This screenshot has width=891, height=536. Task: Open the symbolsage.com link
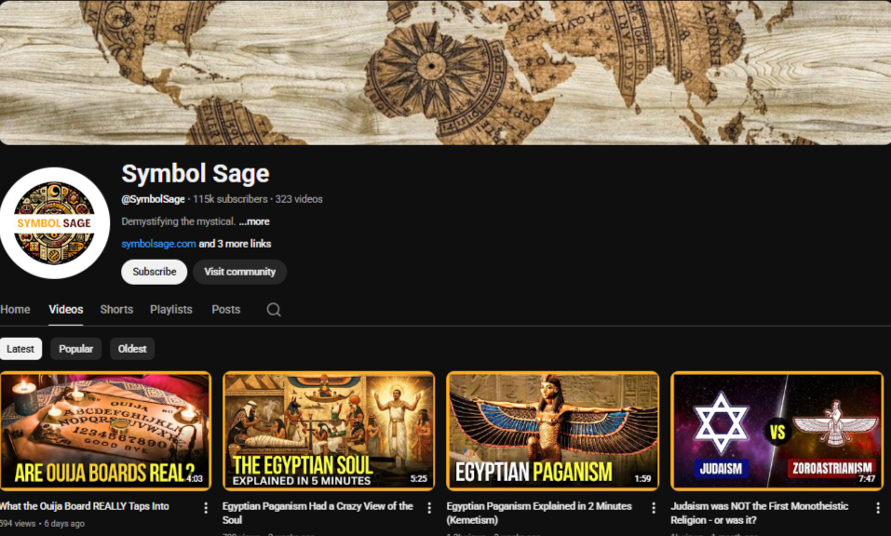pos(158,244)
